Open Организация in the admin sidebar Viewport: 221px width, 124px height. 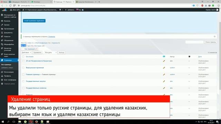coord(9,29)
